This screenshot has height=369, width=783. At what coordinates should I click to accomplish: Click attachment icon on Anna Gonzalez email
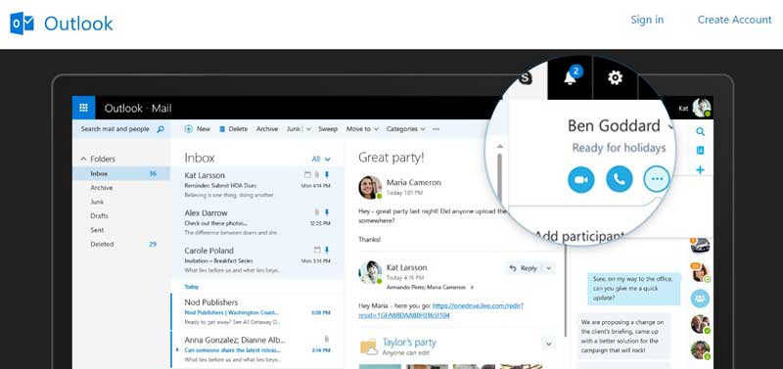[327, 339]
